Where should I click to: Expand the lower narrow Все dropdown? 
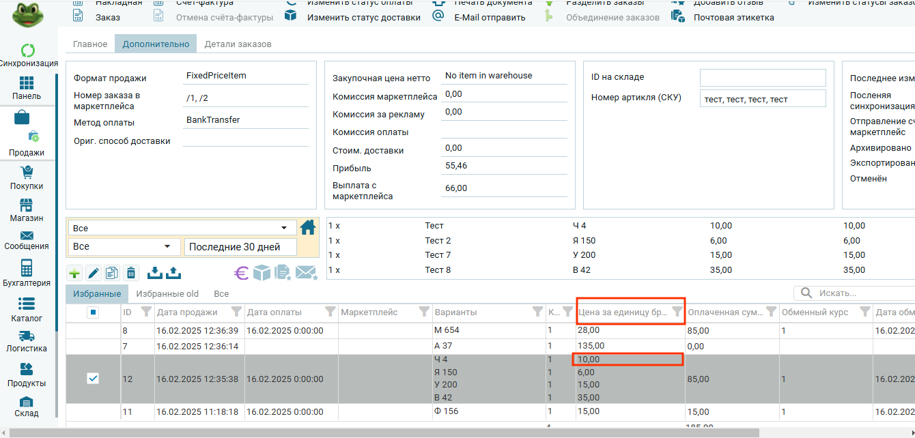click(124, 246)
